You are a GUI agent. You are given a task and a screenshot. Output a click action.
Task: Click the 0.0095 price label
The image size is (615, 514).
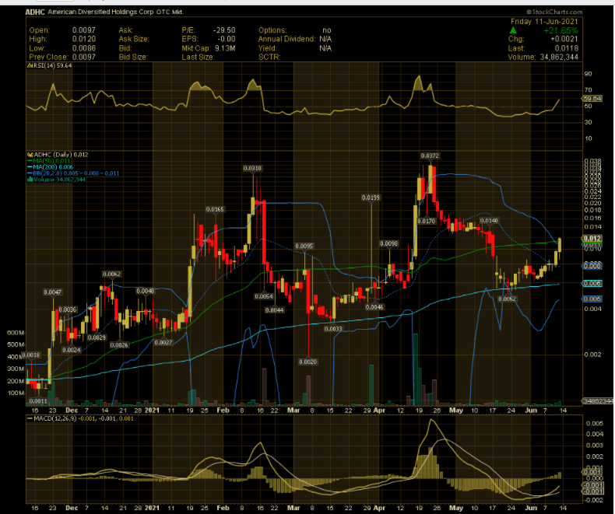(304, 246)
